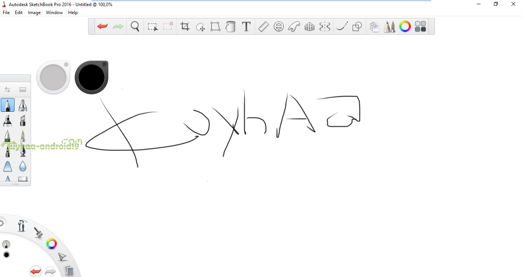The height and width of the screenshot is (277, 523).
Task: Select the Airbrush in the brush palette
Action: coord(23,105)
